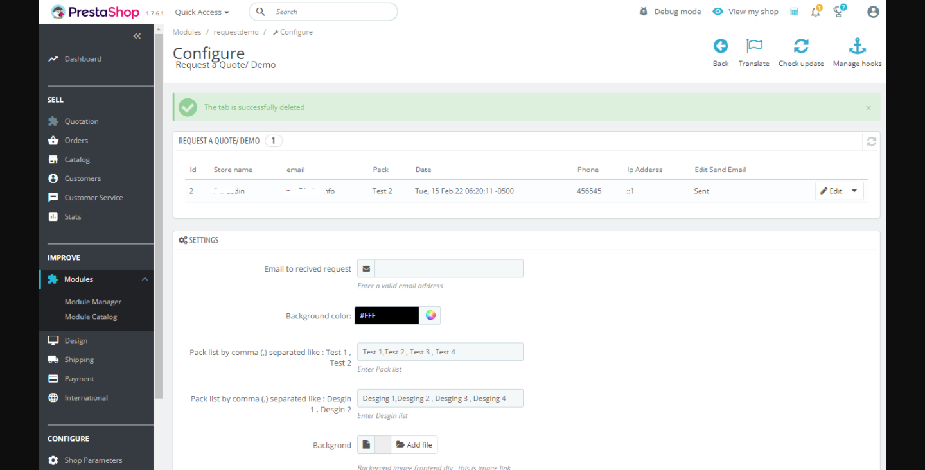Click the Manage hooks anchor icon
The image size is (925, 470).
tap(858, 46)
